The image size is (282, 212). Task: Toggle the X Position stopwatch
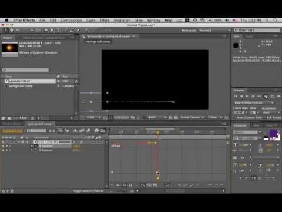[32, 146]
